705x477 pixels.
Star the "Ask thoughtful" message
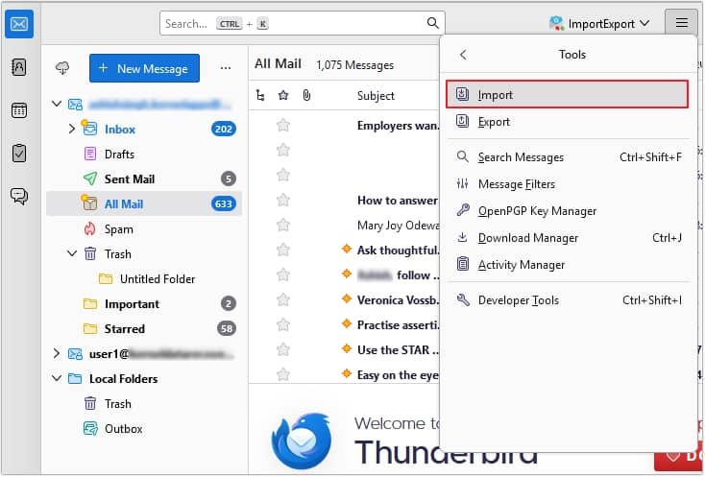point(283,250)
